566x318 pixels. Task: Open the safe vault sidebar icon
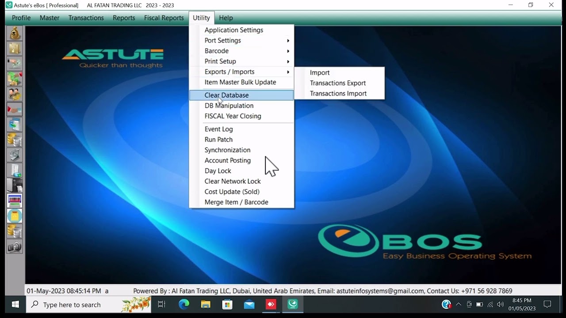[x=15, y=246]
